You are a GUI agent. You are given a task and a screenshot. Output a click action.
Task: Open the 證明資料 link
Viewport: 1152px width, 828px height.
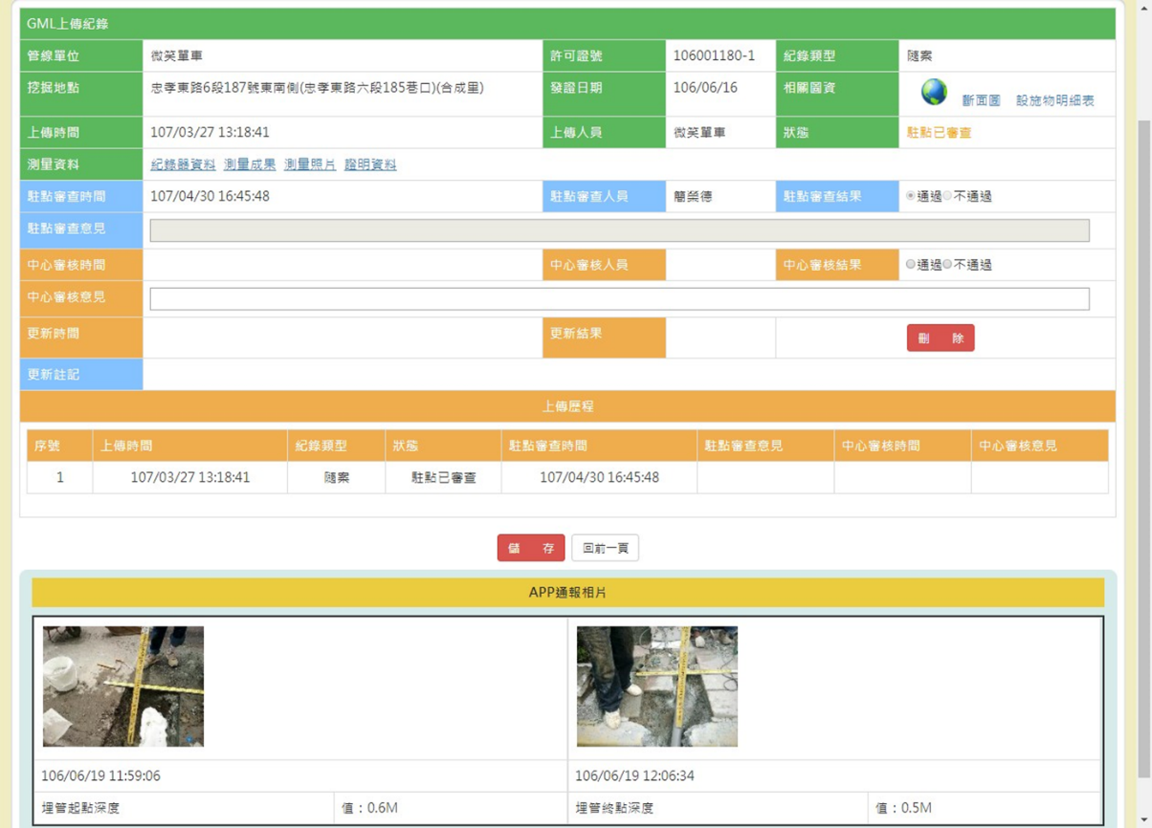pos(370,164)
